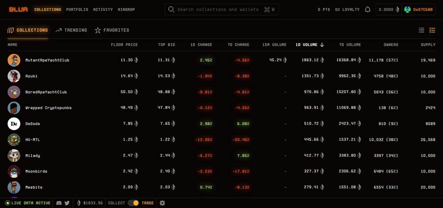Sort by 7D Change column
The image size is (443, 208).
point(238,45)
